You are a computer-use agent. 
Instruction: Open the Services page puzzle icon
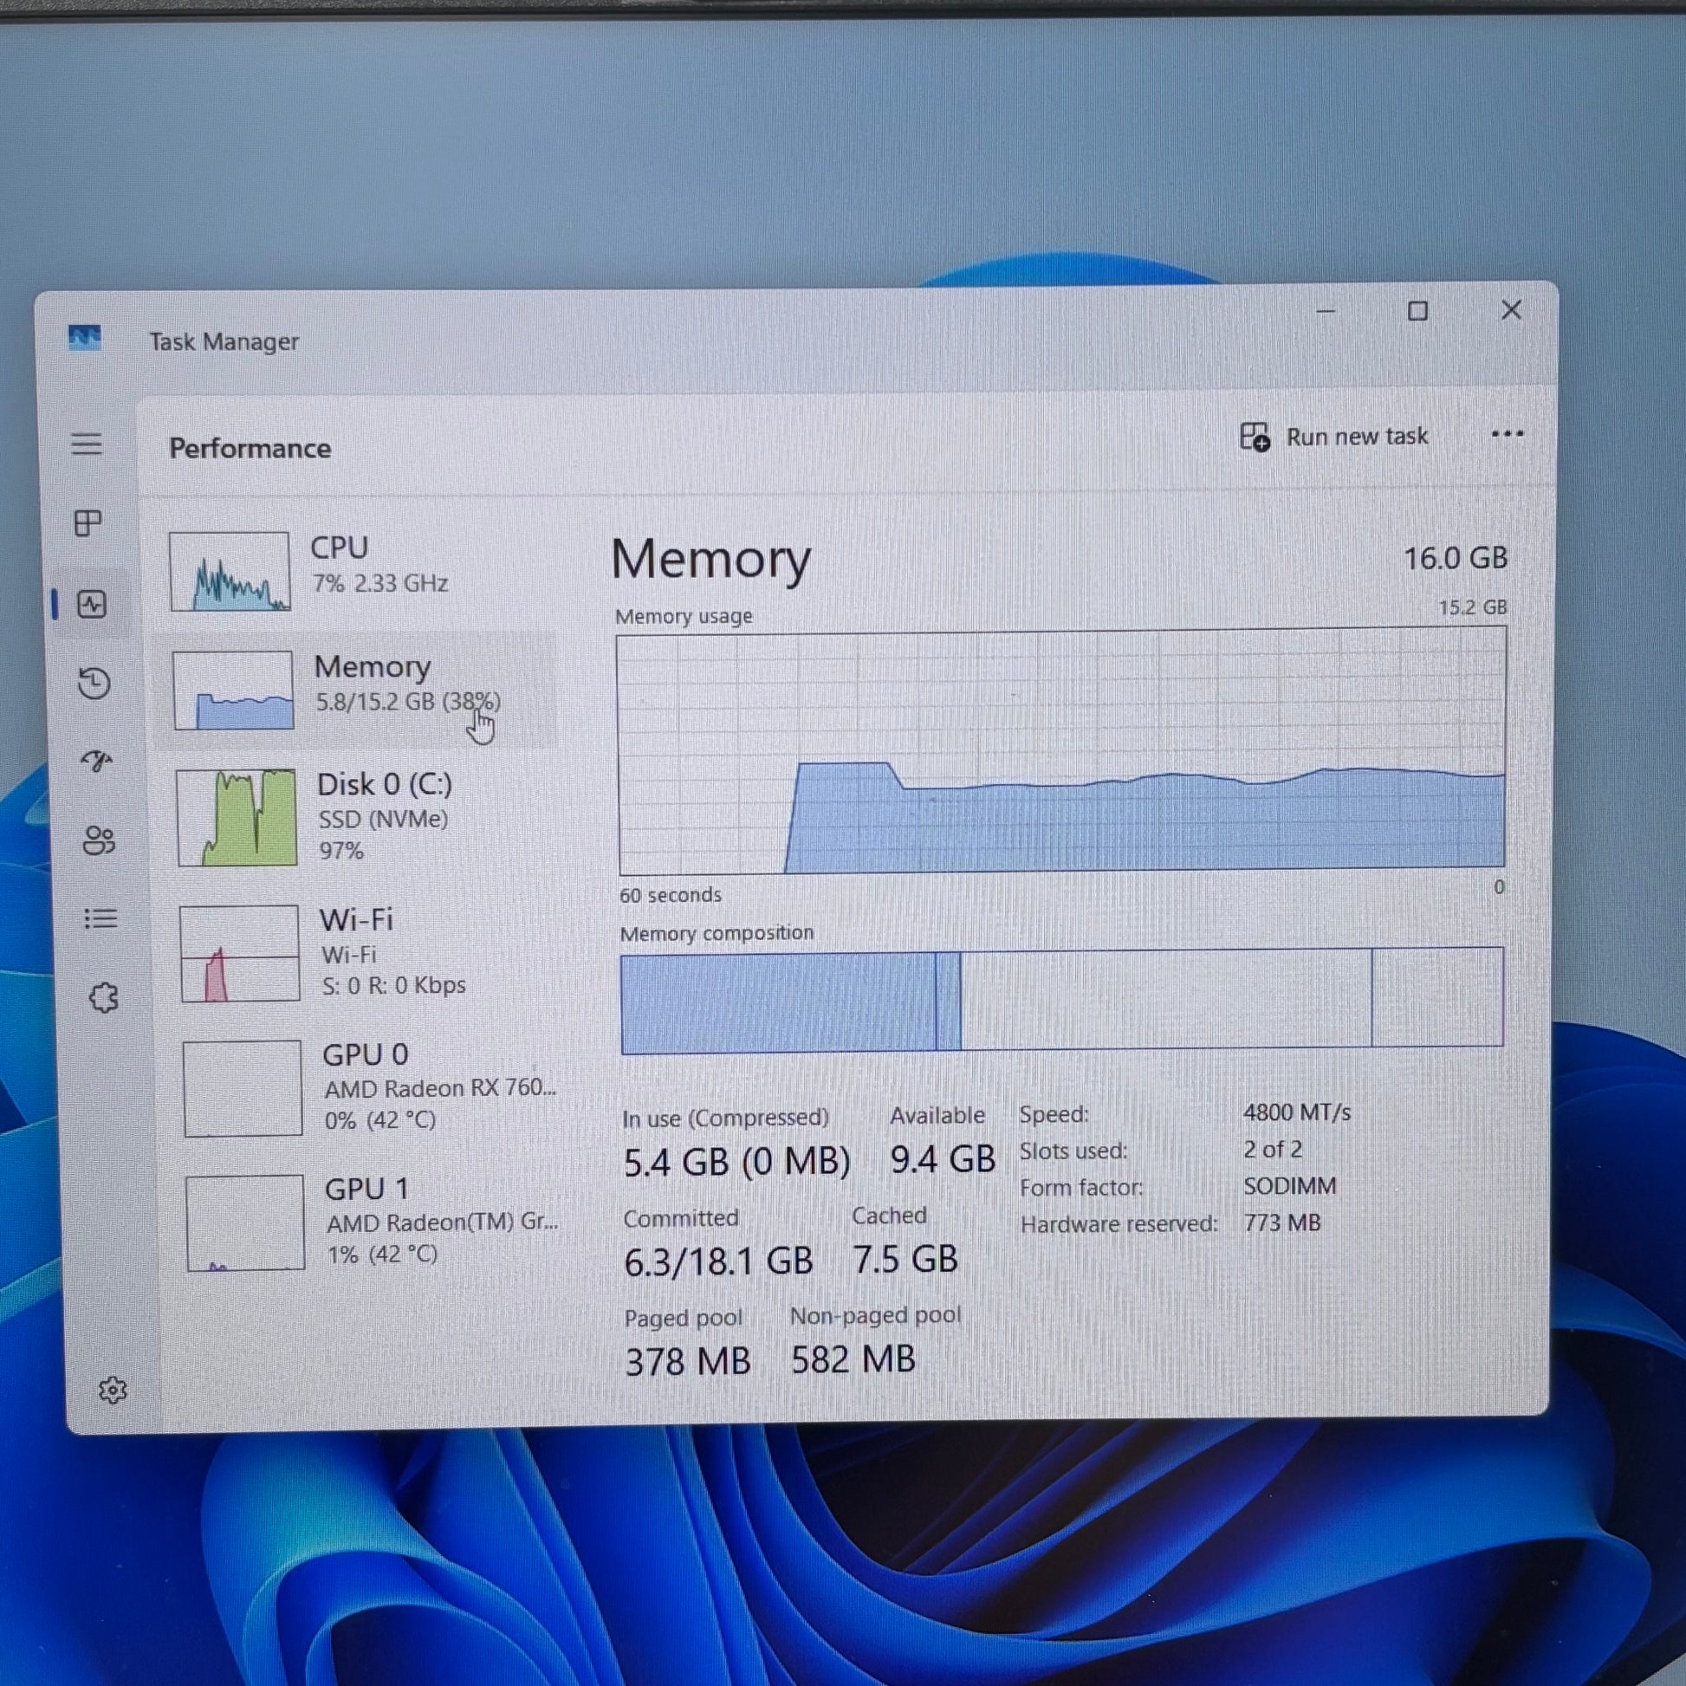click(103, 996)
